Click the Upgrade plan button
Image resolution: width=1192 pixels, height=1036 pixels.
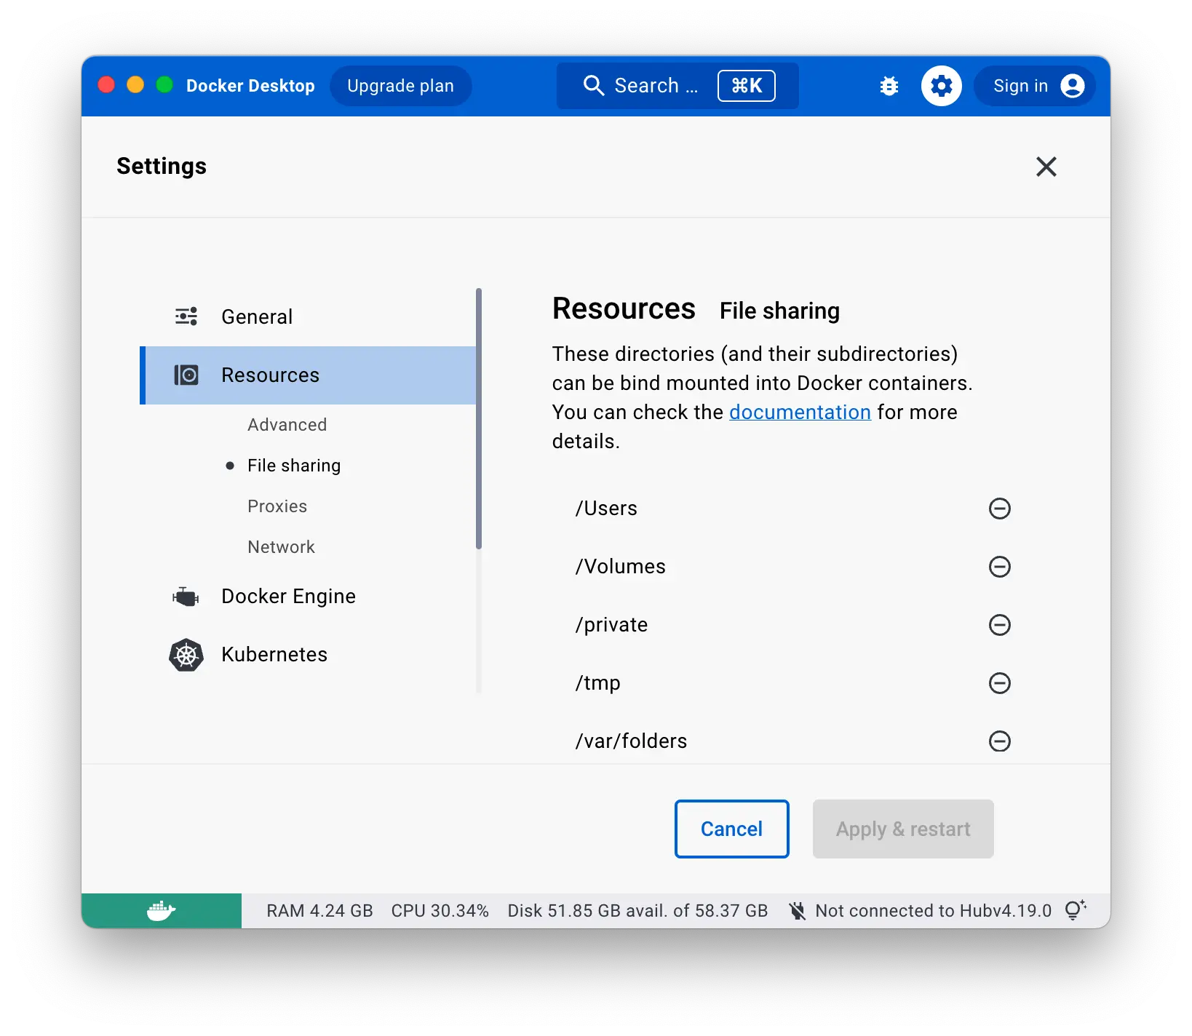pyautogui.click(x=401, y=86)
